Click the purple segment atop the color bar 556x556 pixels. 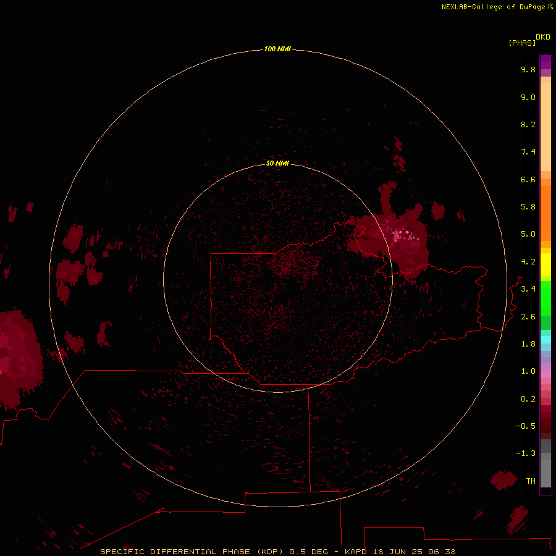545,62
